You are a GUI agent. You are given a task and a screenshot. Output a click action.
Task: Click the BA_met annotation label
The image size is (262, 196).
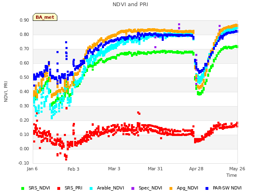click(x=45, y=17)
